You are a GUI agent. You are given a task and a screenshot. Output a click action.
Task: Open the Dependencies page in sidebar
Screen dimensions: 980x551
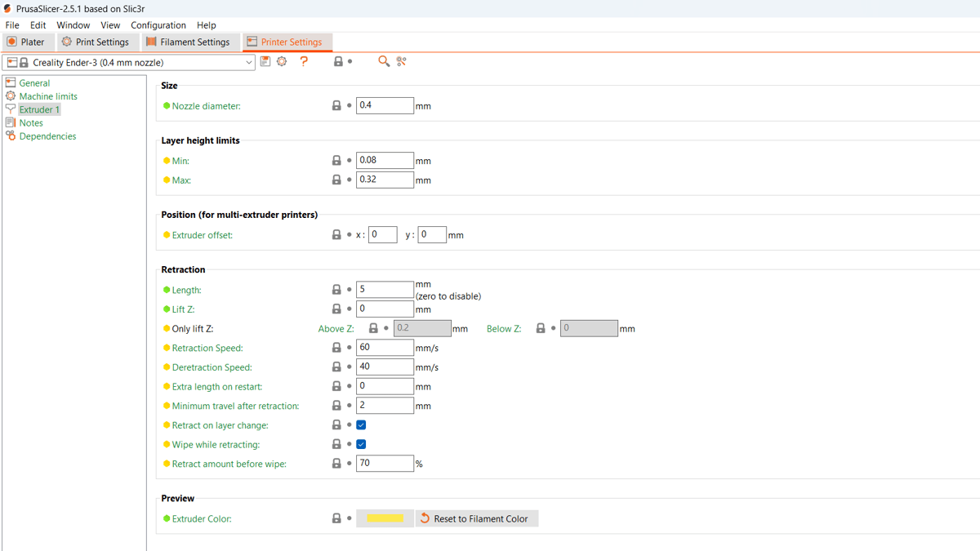pos(47,136)
